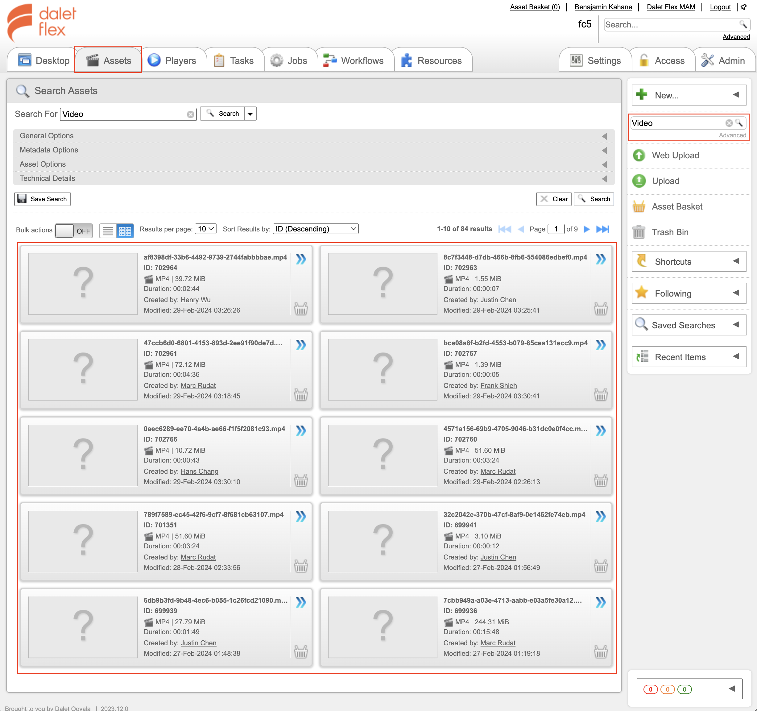Open actions arrow for asset ID 702961
The height and width of the screenshot is (711, 757).
[301, 345]
